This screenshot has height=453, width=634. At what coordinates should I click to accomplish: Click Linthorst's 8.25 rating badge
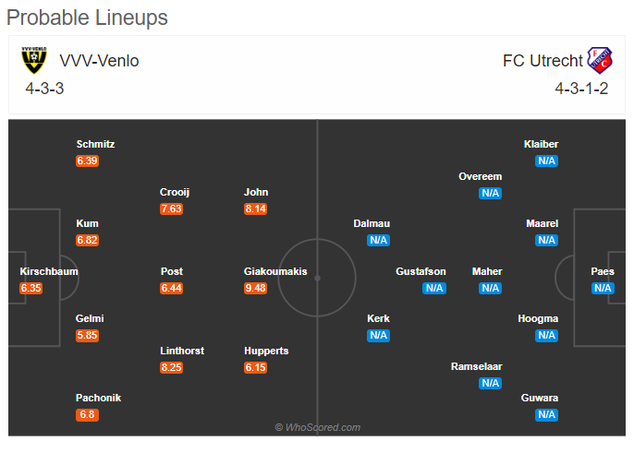[x=172, y=367]
